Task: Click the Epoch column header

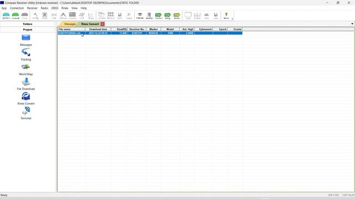Action: [220, 29]
